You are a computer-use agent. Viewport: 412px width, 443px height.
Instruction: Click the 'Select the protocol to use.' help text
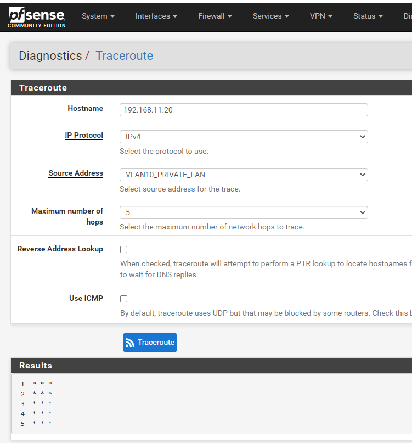point(164,151)
